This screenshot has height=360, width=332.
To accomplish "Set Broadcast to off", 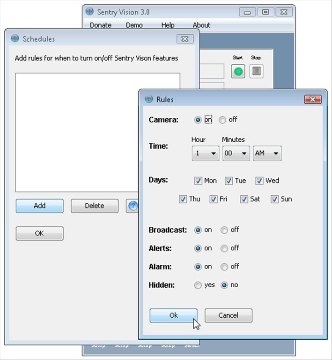I will [224, 230].
